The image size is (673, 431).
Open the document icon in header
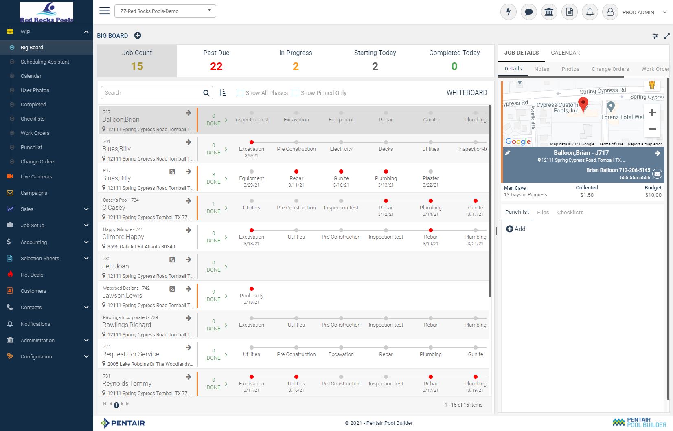point(569,12)
